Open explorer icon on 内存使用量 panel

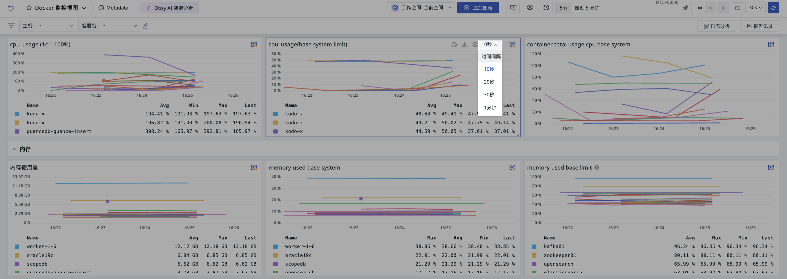[x=254, y=167]
